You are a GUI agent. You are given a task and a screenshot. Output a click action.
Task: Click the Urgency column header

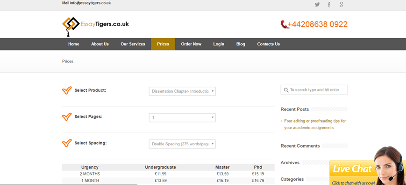pos(90,167)
